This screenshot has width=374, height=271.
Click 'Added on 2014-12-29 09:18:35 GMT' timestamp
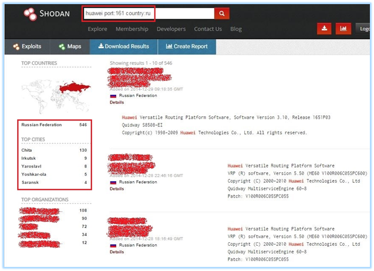[x=146, y=89]
